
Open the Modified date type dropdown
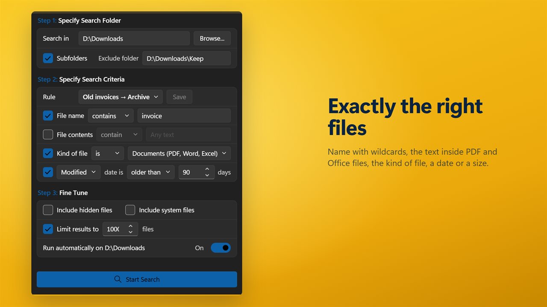pyautogui.click(x=79, y=172)
